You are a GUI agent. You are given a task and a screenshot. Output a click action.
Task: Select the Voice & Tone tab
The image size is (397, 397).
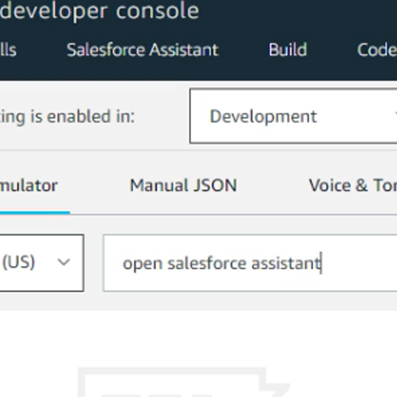click(353, 185)
